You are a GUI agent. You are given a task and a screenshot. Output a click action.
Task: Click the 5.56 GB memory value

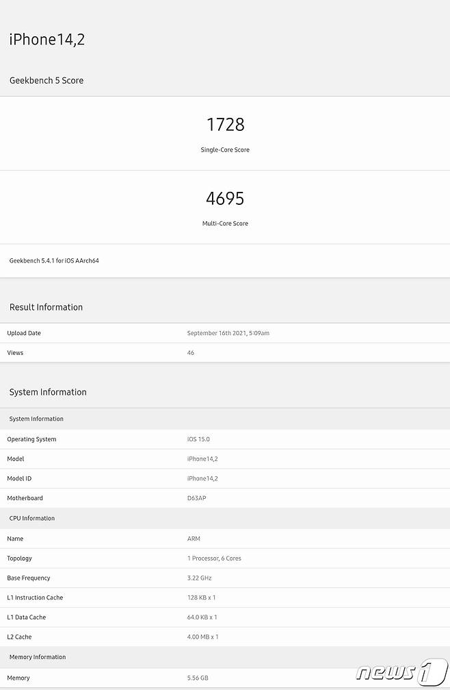(x=198, y=678)
